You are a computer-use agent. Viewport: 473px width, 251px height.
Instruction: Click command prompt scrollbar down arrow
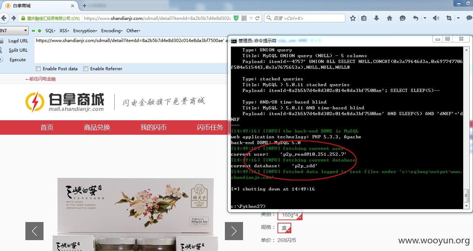[466, 206]
